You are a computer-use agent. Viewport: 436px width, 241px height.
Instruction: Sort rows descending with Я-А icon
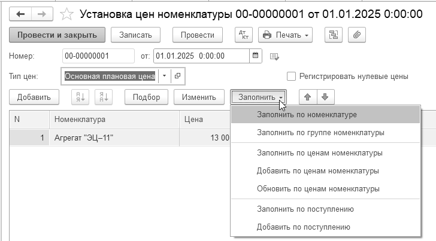[104, 97]
